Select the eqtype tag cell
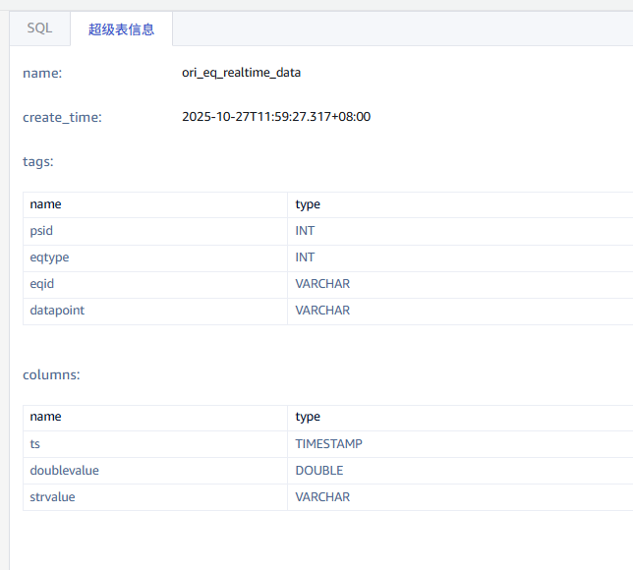This screenshot has height=570, width=633. (49, 257)
